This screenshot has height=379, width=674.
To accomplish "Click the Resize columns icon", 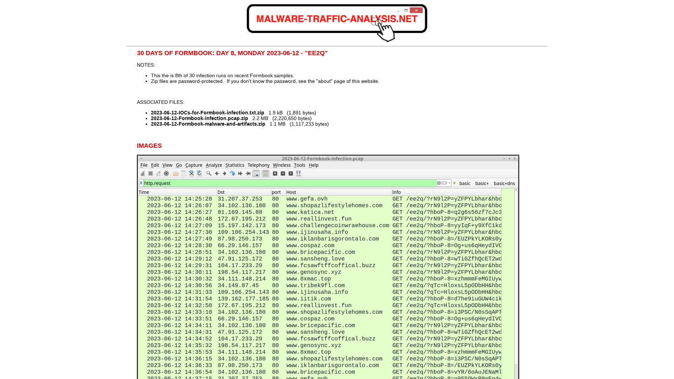I will tap(299, 174).
